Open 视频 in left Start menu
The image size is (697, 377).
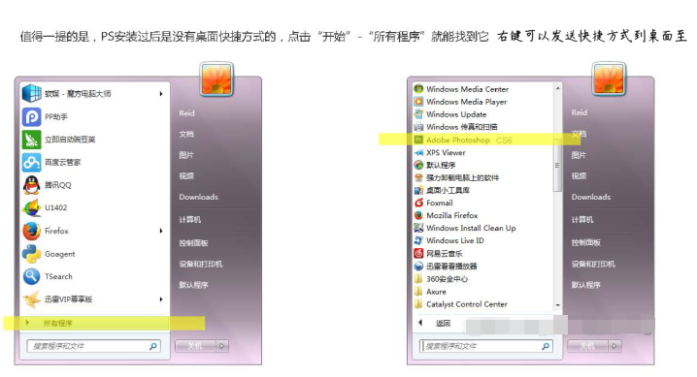click(x=186, y=176)
